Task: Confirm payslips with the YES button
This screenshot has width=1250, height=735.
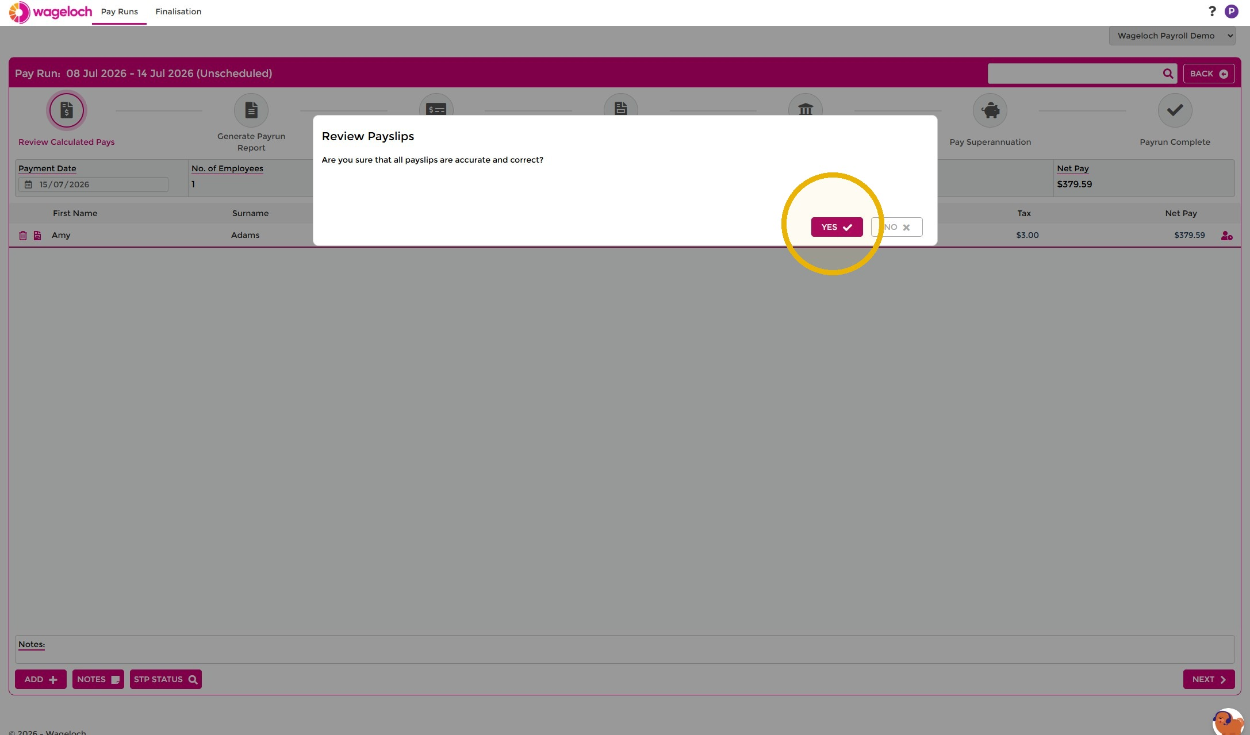Action: point(837,227)
